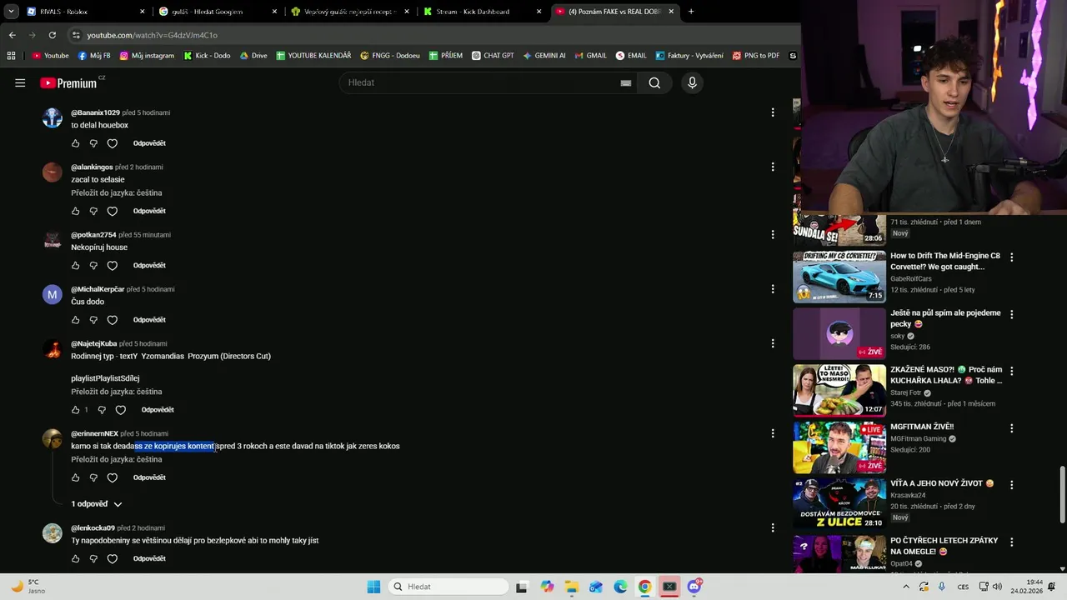Switch to the Vepřový guláš recipe tab
This screenshot has height=600, width=1067.
(x=350, y=12)
